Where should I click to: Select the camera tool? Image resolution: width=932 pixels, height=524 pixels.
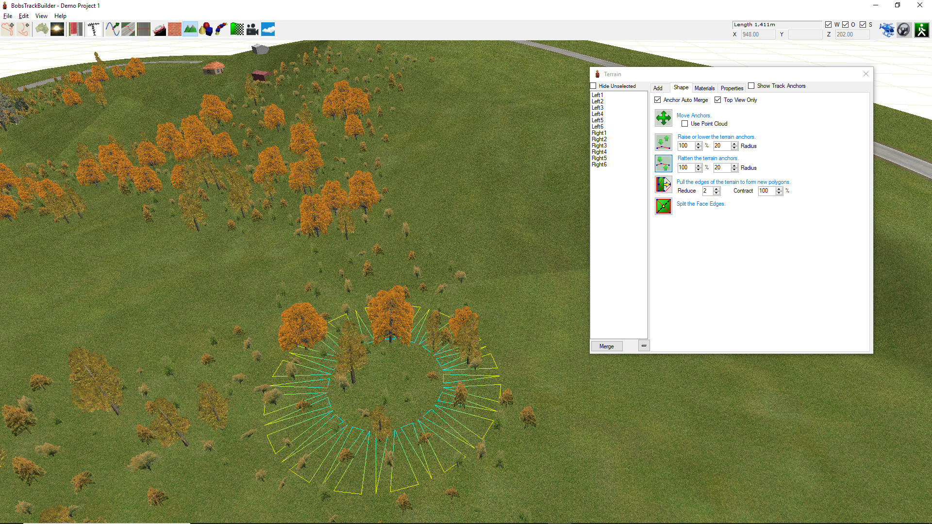(x=252, y=29)
